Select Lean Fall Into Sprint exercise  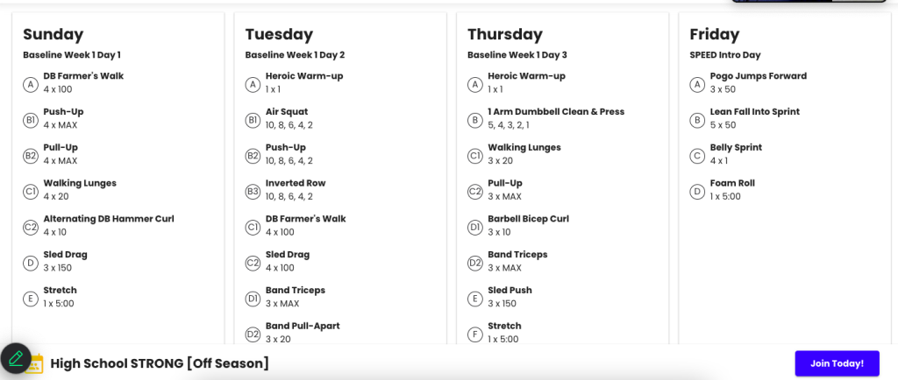point(755,112)
